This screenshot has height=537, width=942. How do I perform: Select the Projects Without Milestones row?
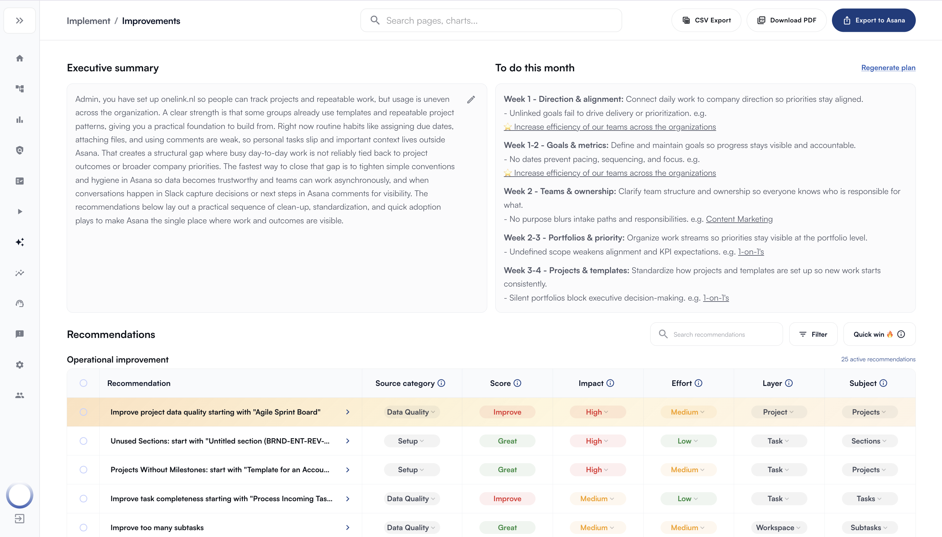(x=84, y=469)
